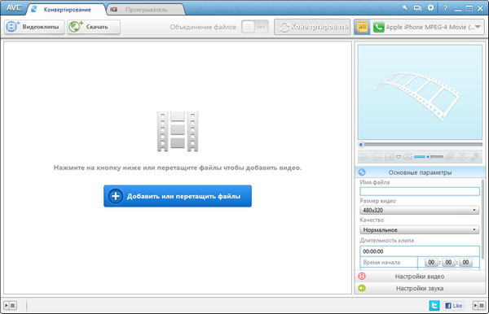Click the Twitter icon in status bar

[434, 305]
